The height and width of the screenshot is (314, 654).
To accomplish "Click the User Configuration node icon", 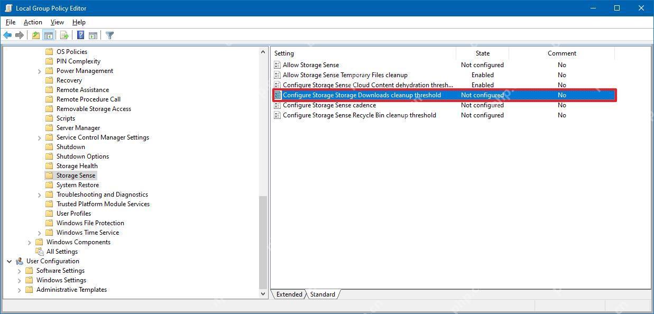I will coord(20,261).
